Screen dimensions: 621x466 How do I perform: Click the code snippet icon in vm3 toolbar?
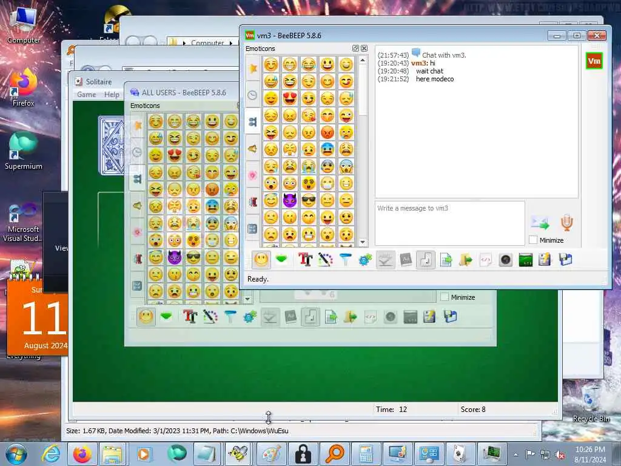pos(486,260)
